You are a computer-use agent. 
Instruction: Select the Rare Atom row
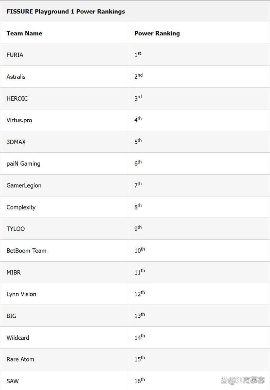coord(135,359)
